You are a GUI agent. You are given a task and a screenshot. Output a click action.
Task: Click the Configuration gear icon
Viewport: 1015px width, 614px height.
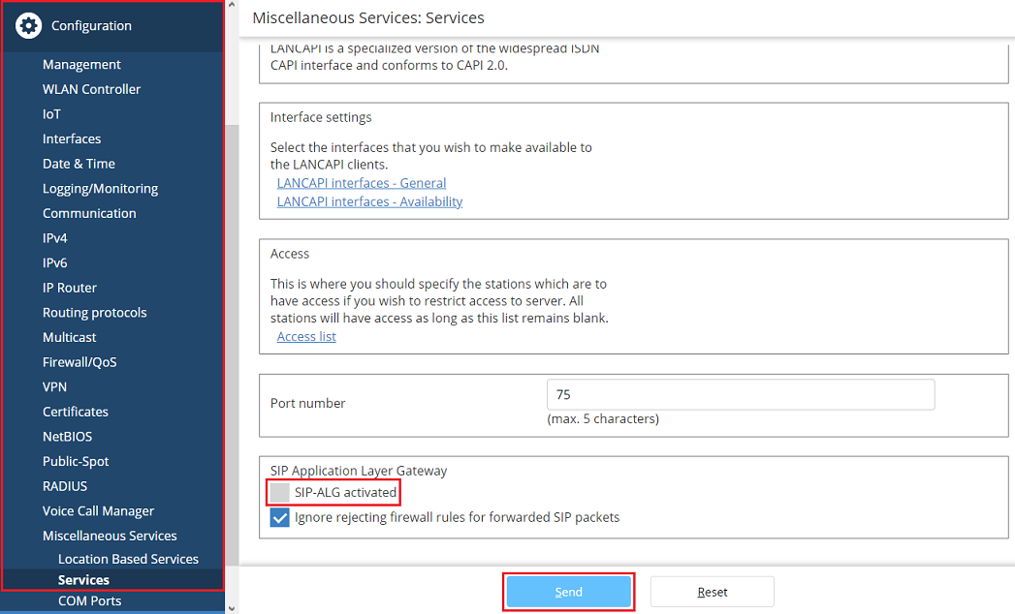pyautogui.click(x=29, y=26)
